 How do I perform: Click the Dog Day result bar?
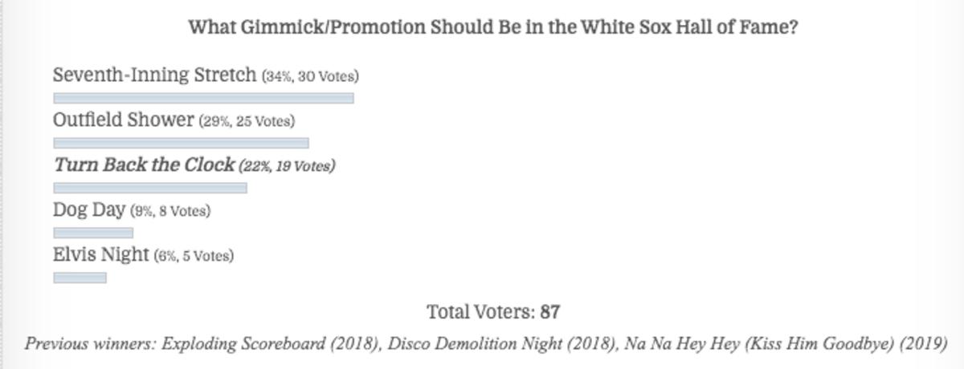pos(93,233)
